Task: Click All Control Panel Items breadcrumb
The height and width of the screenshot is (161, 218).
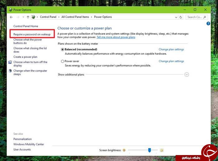Action: [x=75, y=17]
